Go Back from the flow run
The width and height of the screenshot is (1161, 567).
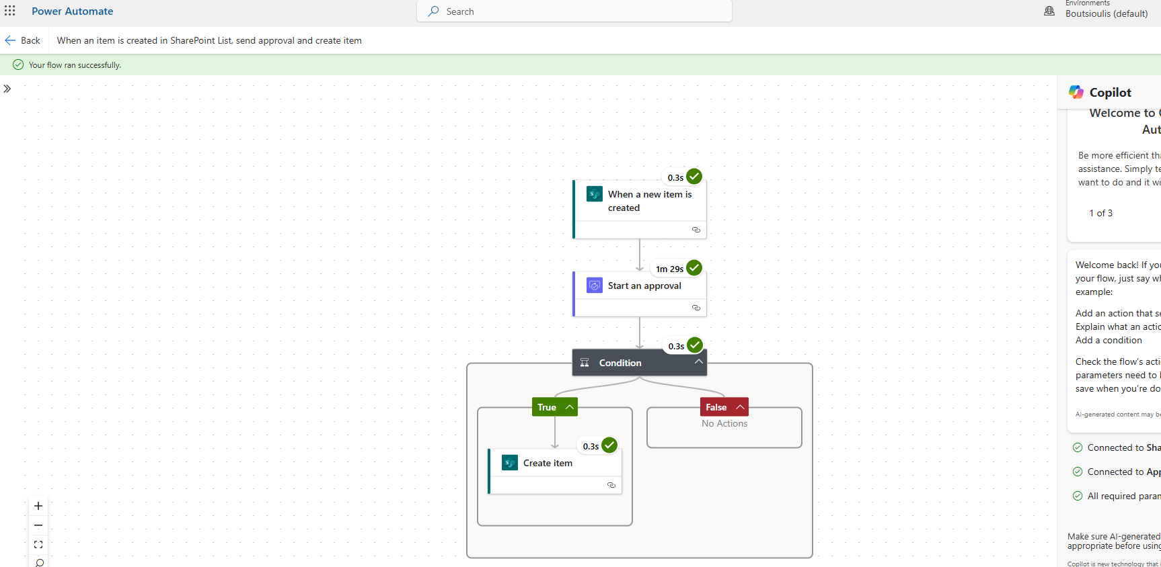point(23,40)
